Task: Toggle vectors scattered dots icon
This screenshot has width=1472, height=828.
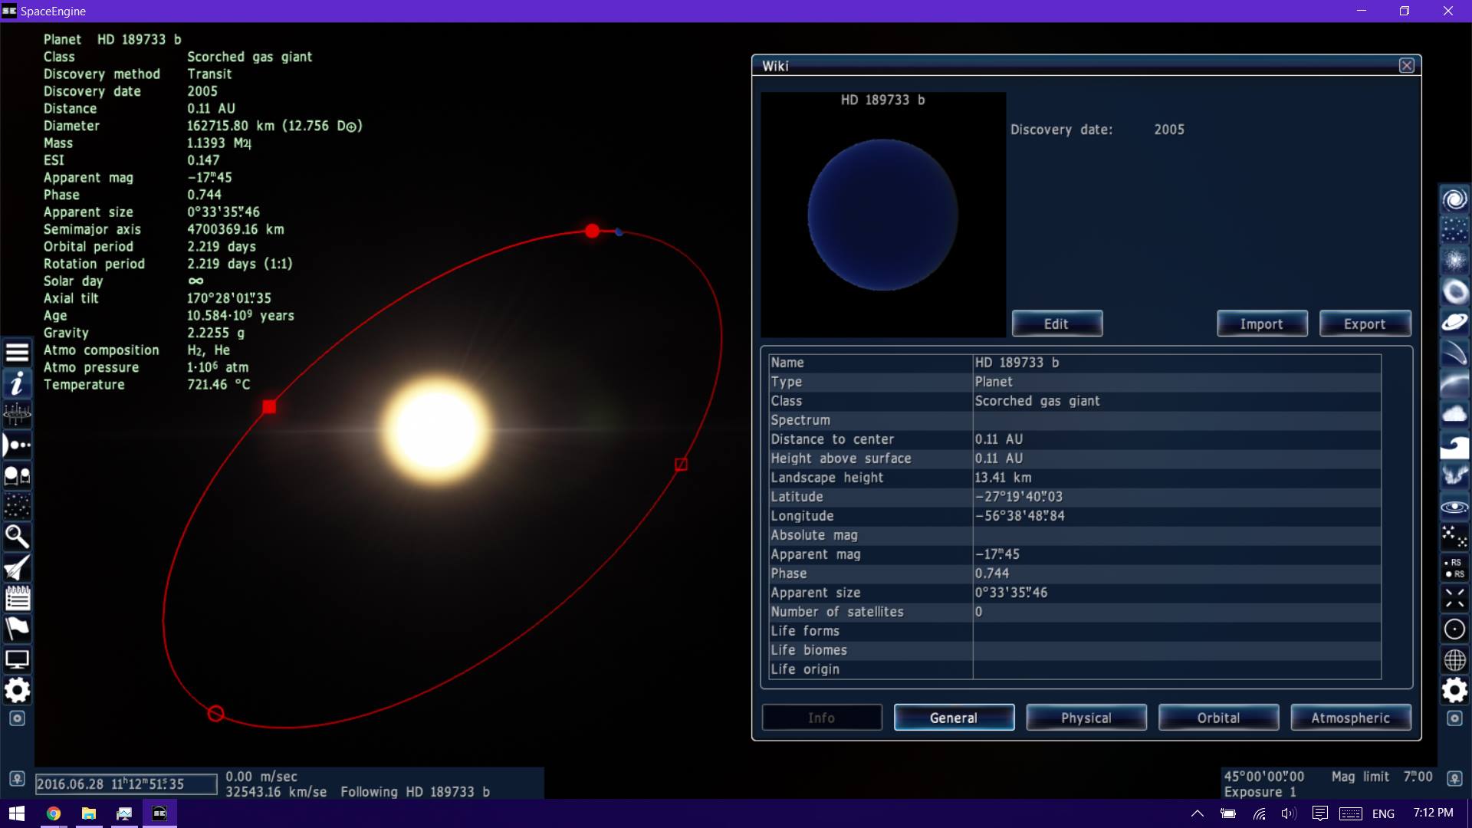Action: point(1454,537)
